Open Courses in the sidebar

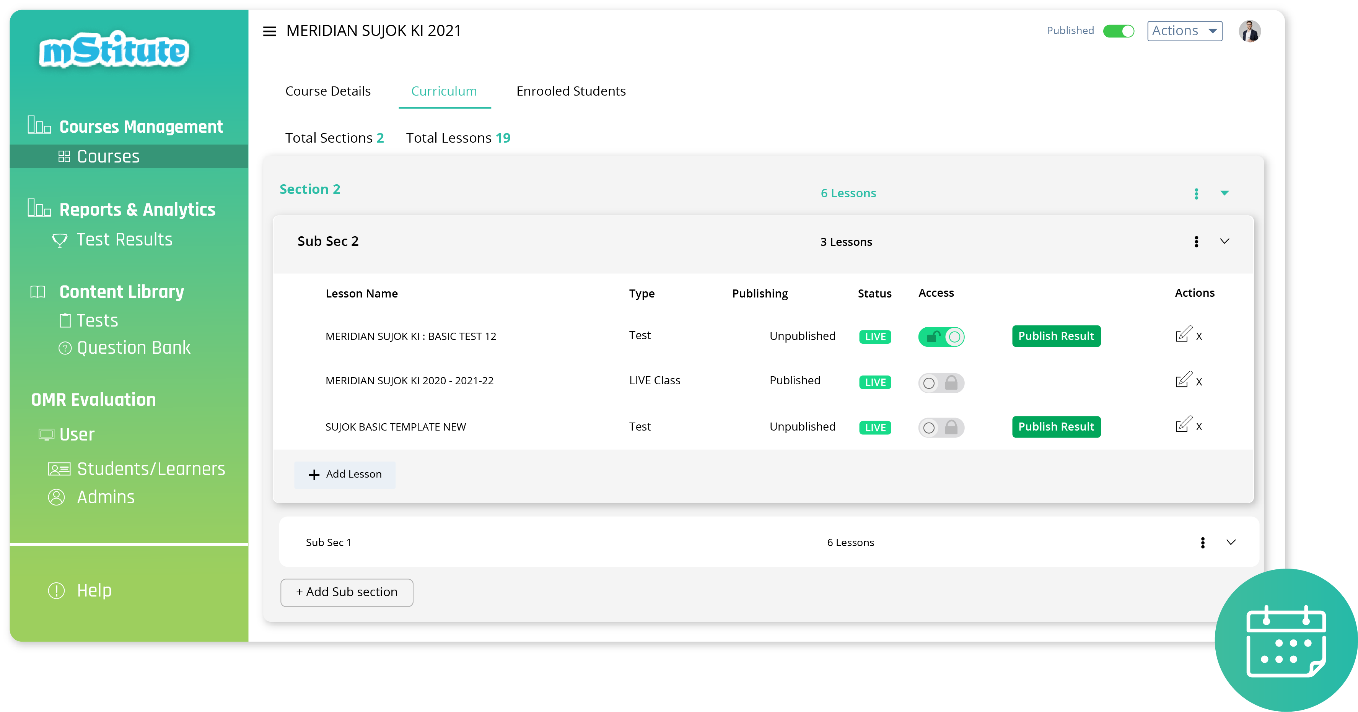pyautogui.click(x=129, y=156)
